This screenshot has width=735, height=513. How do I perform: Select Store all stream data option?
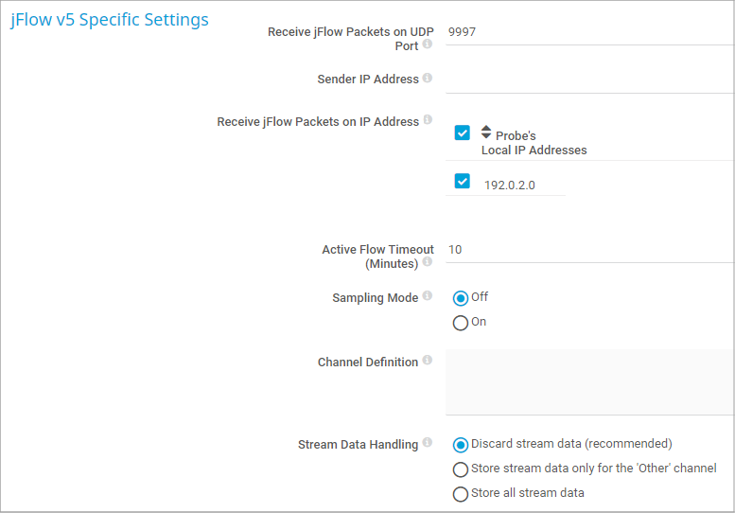pos(461,494)
